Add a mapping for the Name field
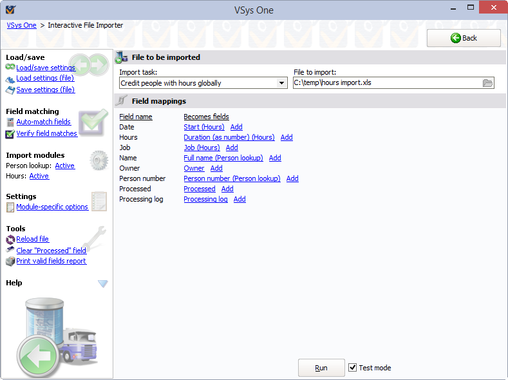 (275, 158)
